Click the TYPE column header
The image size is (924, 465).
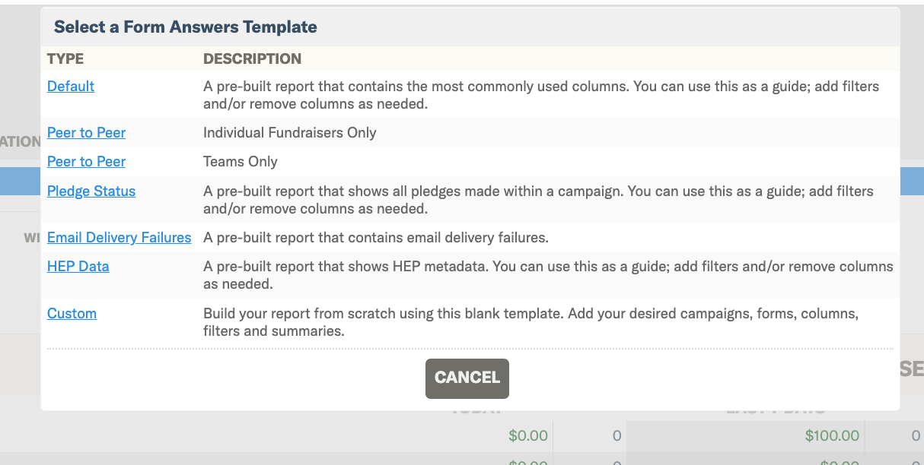(x=65, y=59)
